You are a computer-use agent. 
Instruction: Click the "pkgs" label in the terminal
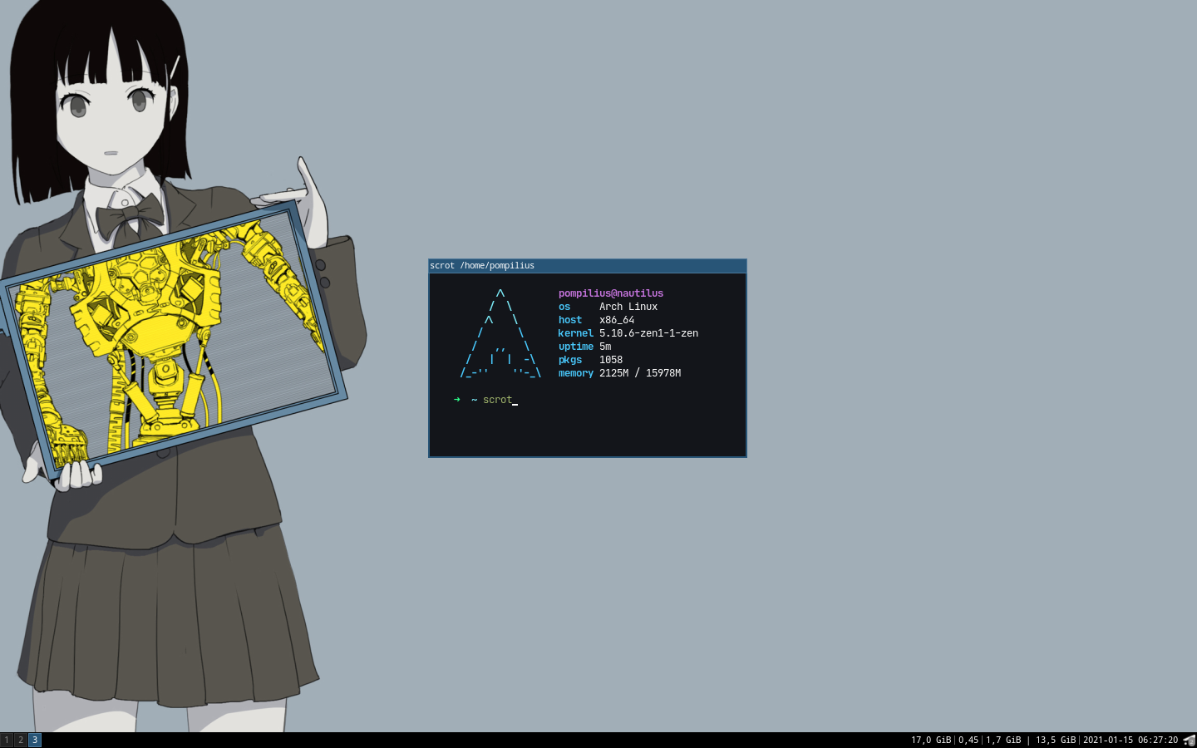(570, 360)
